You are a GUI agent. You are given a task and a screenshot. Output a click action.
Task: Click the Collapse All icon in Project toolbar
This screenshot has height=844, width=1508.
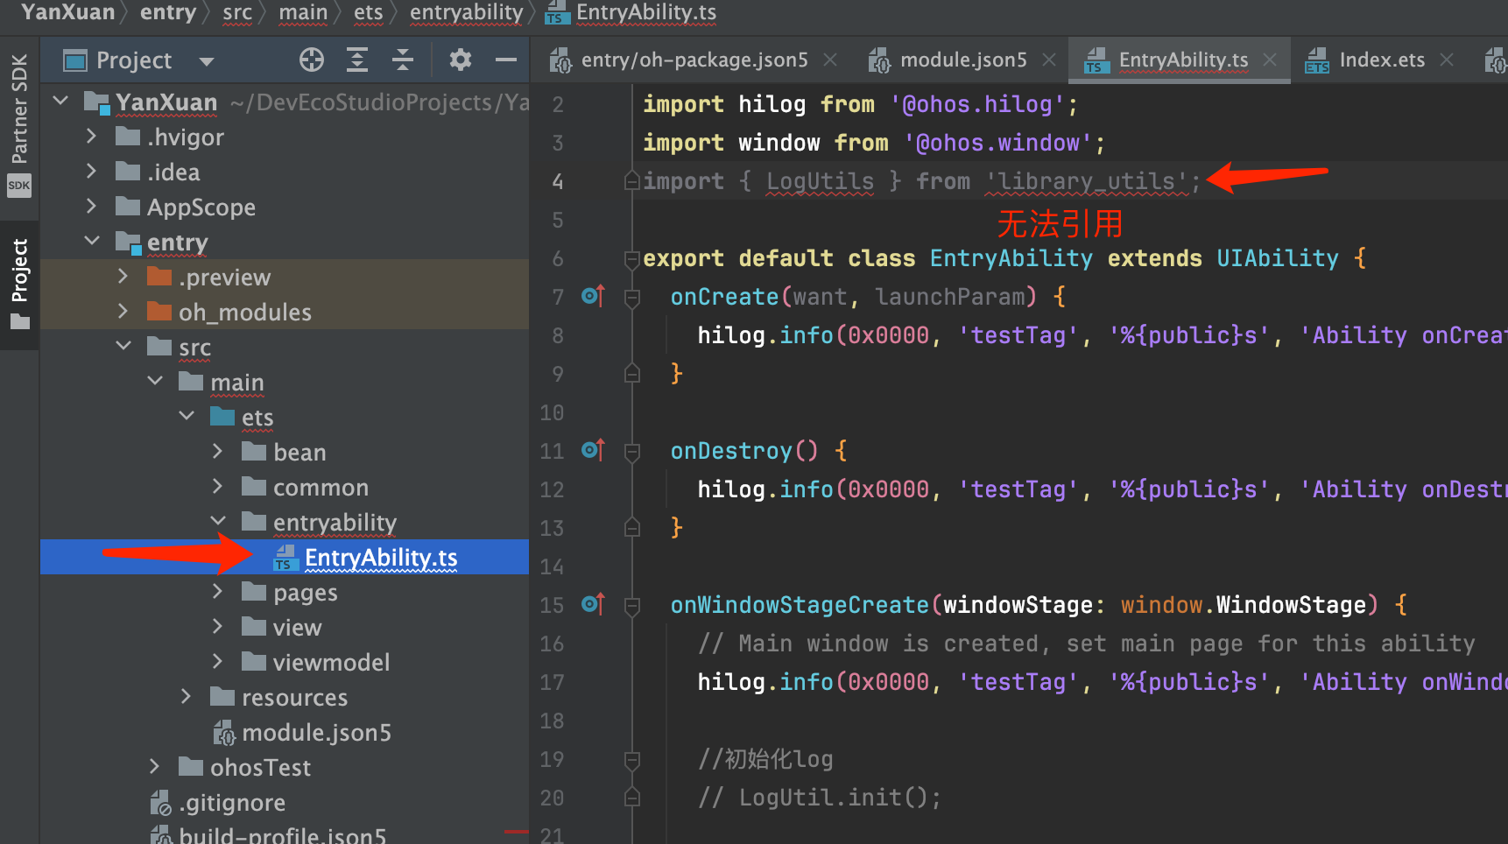pyautogui.click(x=403, y=60)
